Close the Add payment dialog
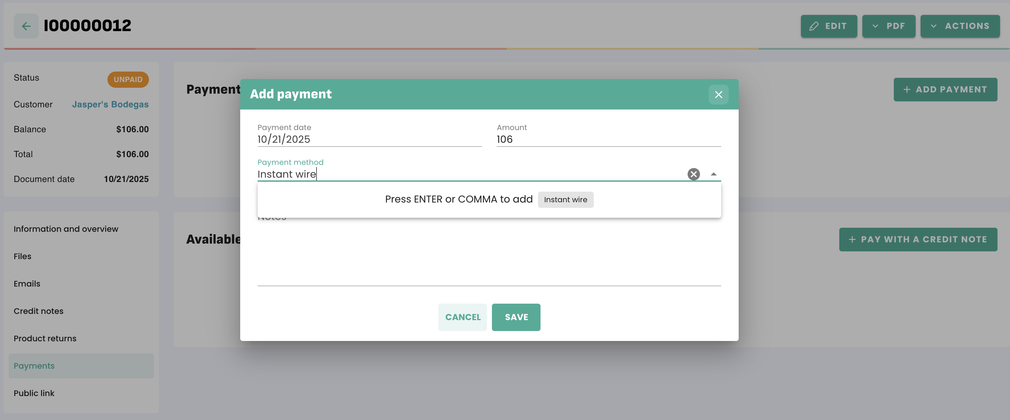Image resolution: width=1010 pixels, height=420 pixels. (718, 95)
